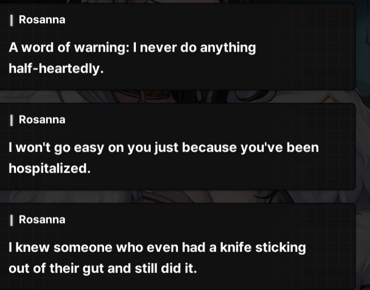Click the word 'sticking' in third message
The image size is (370, 290).
tap(281, 248)
